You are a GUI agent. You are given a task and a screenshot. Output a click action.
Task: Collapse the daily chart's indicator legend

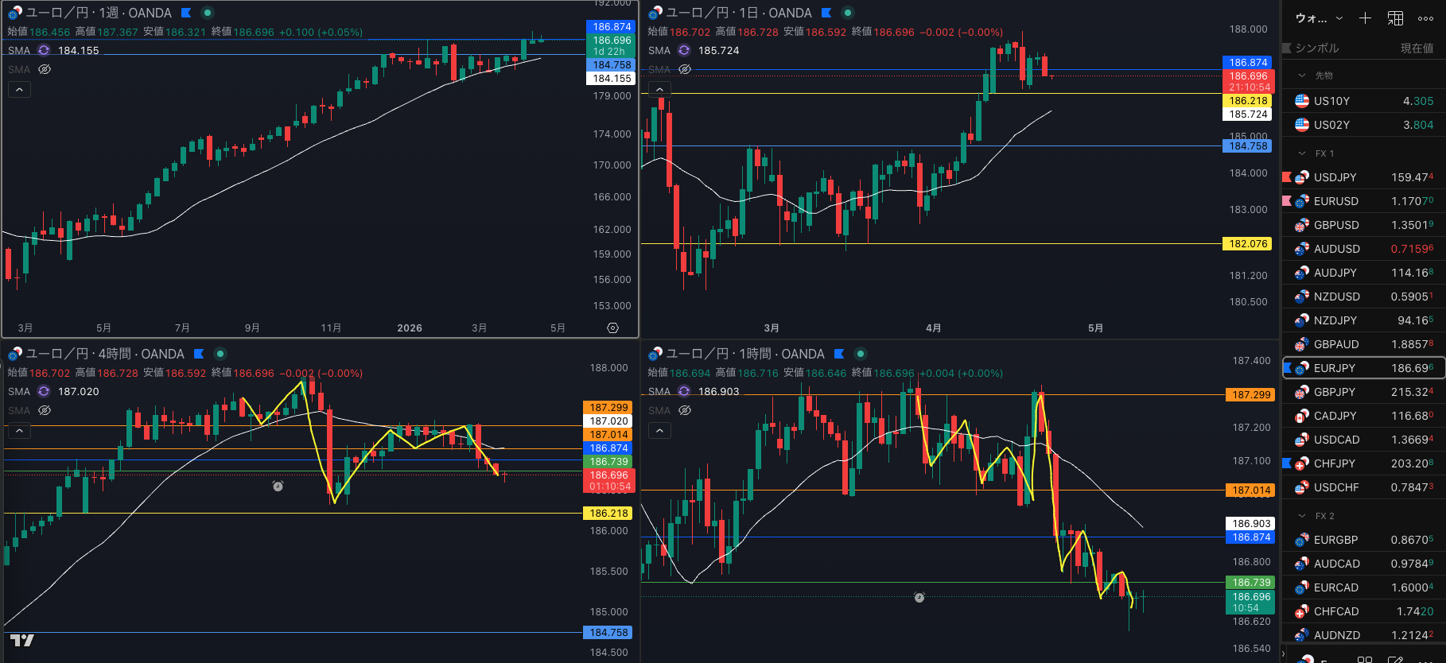[x=659, y=90]
